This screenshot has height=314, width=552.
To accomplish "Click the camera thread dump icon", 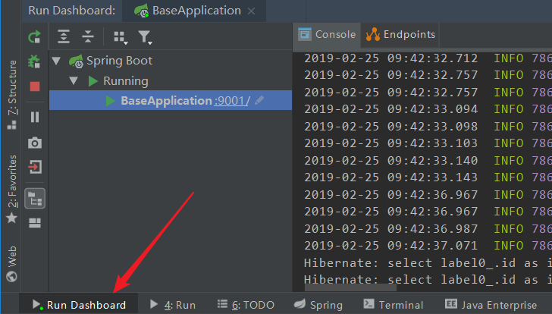I will tap(34, 143).
